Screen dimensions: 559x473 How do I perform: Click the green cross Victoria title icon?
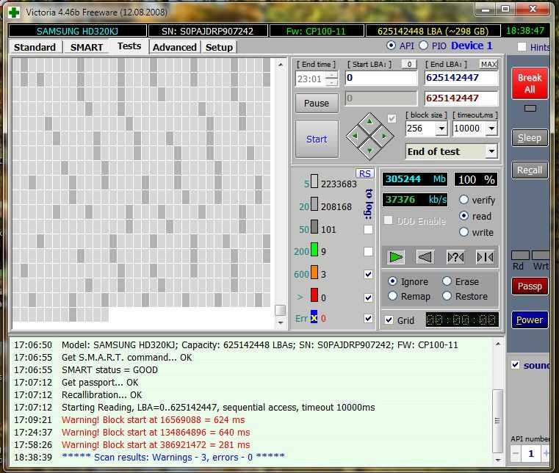click(12, 10)
